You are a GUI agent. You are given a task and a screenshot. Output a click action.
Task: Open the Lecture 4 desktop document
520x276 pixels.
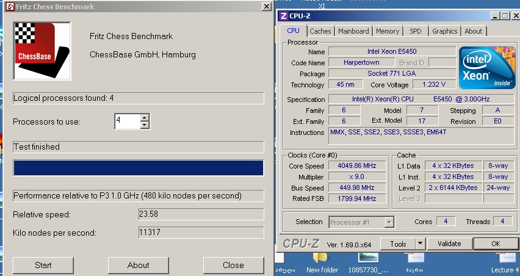tap(505, 263)
